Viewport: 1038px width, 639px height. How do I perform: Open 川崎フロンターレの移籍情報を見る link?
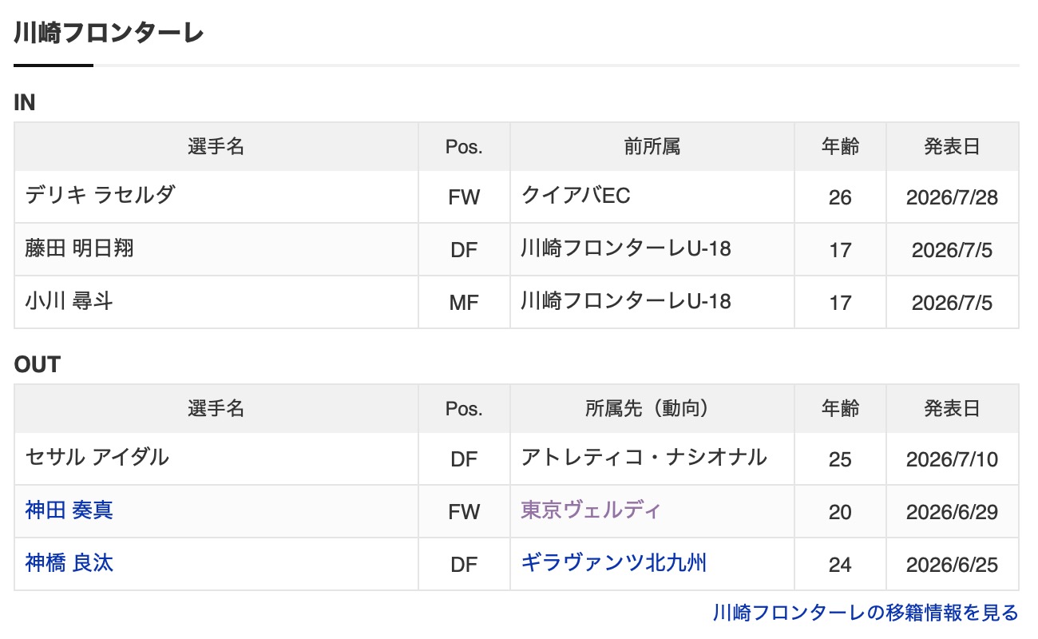[x=866, y=613]
